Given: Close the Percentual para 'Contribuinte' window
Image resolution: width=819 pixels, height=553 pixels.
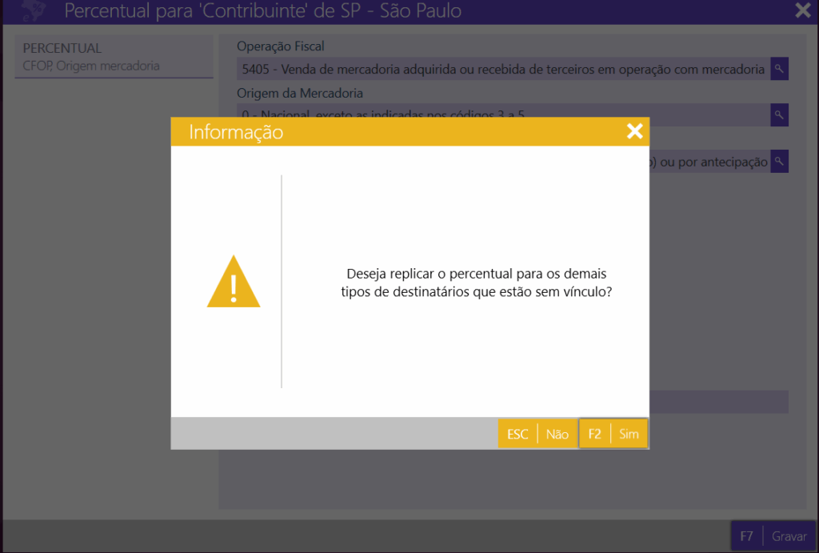Looking at the screenshot, I should [802, 10].
